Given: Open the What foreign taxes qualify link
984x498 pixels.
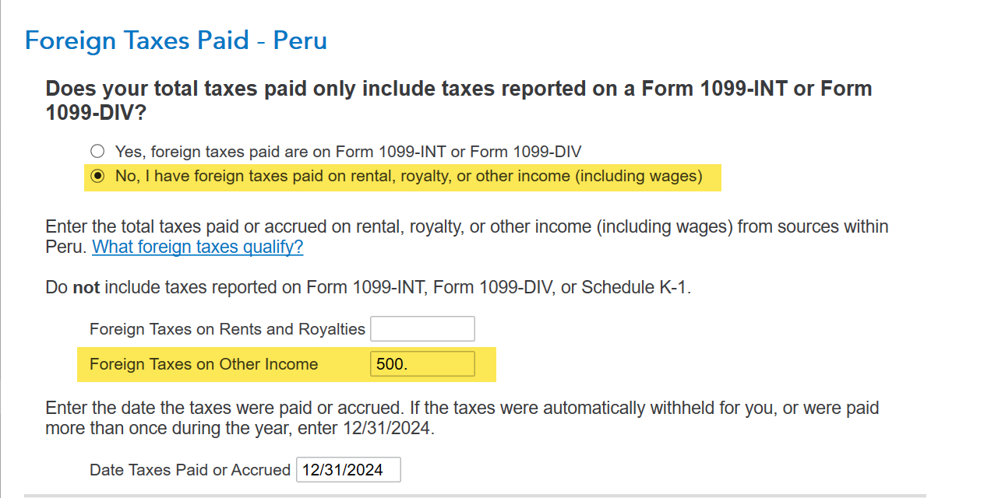Looking at the screenshot, I should coord(197,247).
